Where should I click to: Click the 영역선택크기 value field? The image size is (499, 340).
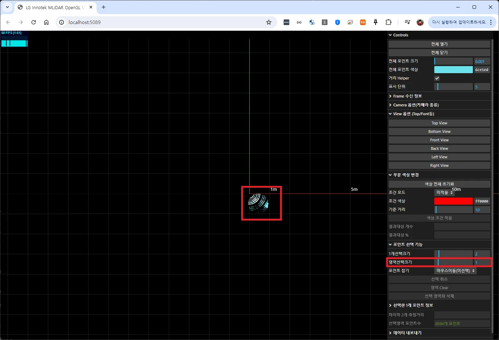click(482, 262)
